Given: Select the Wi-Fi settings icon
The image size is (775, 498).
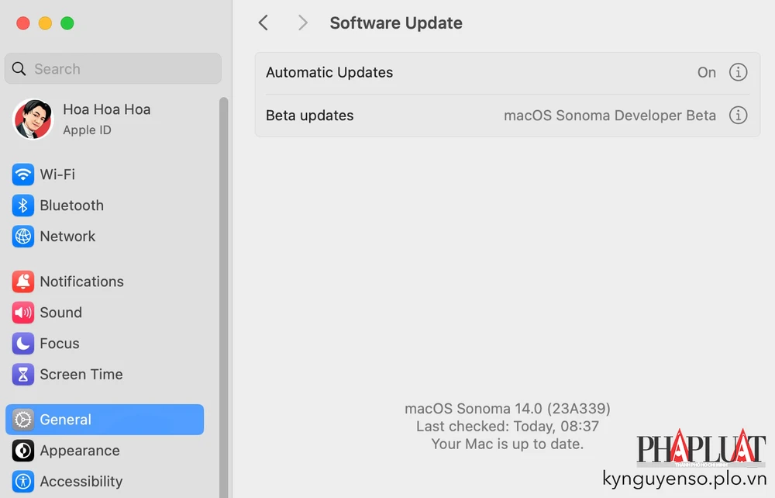Looking at the screenshot, I should click(22, 175).
